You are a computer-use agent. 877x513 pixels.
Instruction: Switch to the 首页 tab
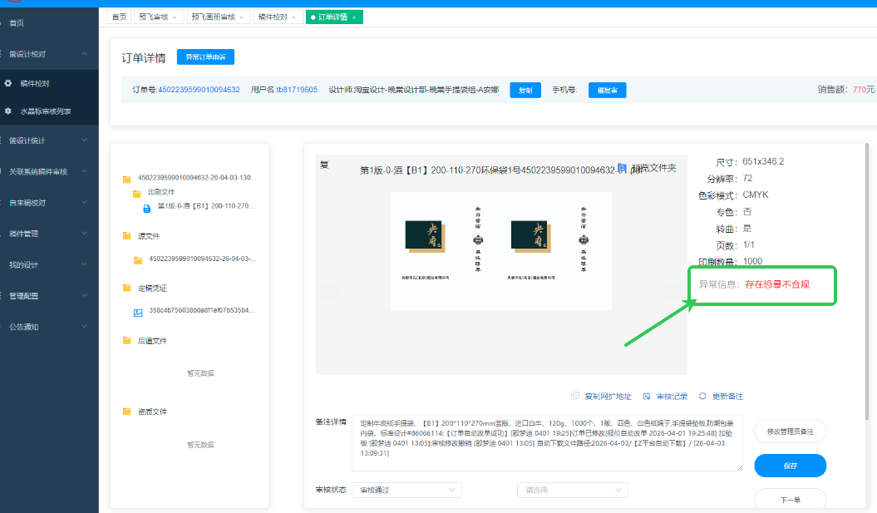119,17
